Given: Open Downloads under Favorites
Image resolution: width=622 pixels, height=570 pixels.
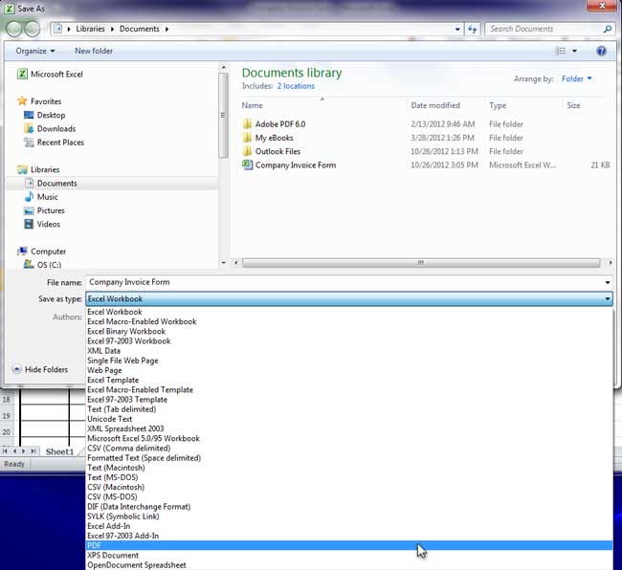Looking at the screenshot, I should 50,128.
